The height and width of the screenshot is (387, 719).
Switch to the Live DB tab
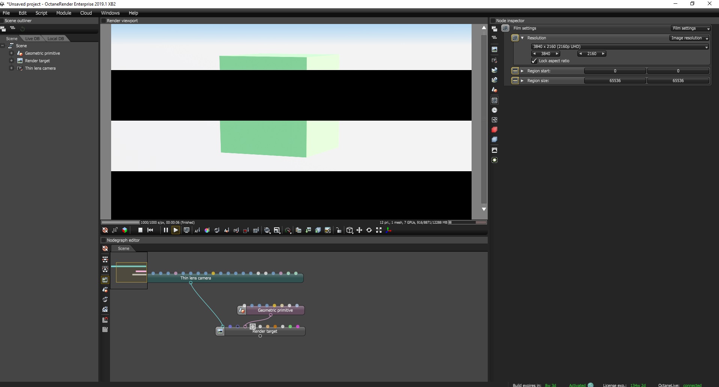coord(32,39)
